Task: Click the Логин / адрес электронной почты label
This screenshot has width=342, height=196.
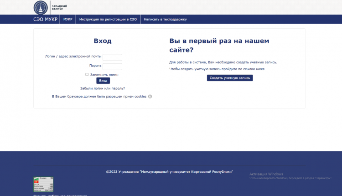Action: point(73,57)
